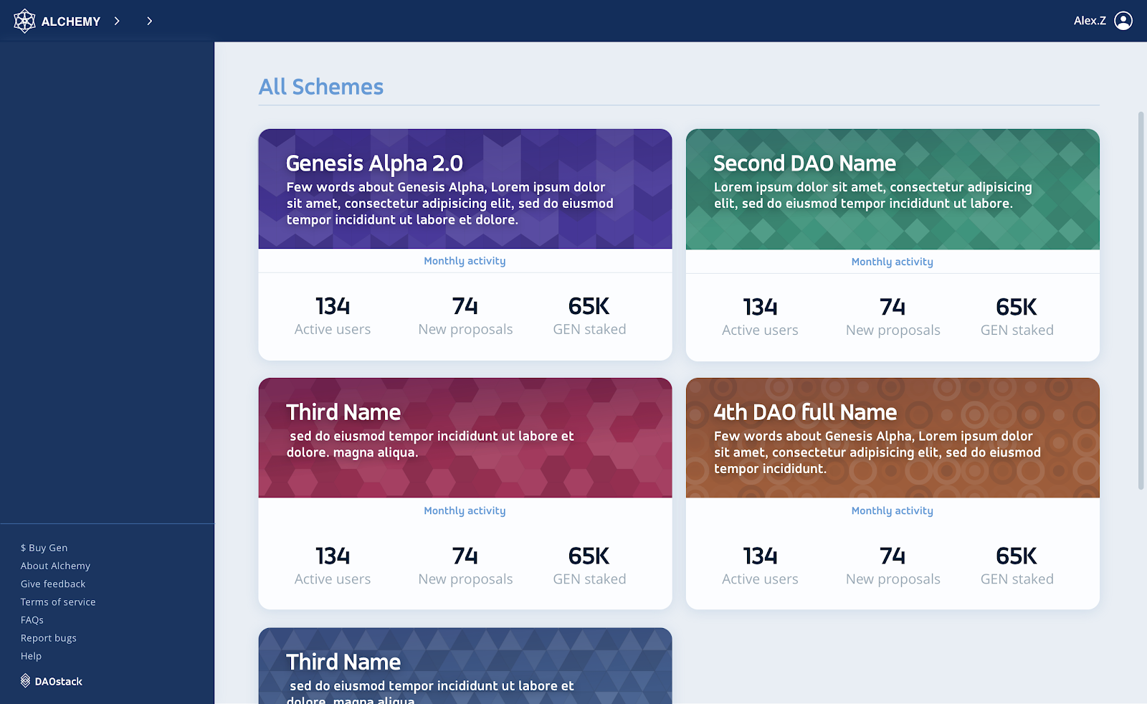This screenshot has height=704, width=1147.
Task: Click the page's vertical scrollbar
Action: pyautogui.click(x=1141, y=301)
